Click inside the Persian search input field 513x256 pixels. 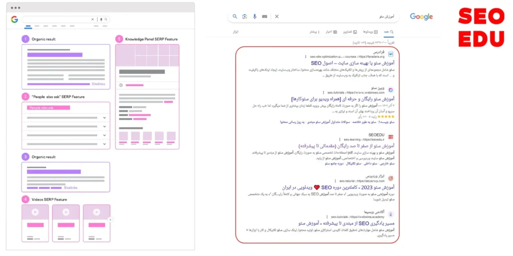341,16
